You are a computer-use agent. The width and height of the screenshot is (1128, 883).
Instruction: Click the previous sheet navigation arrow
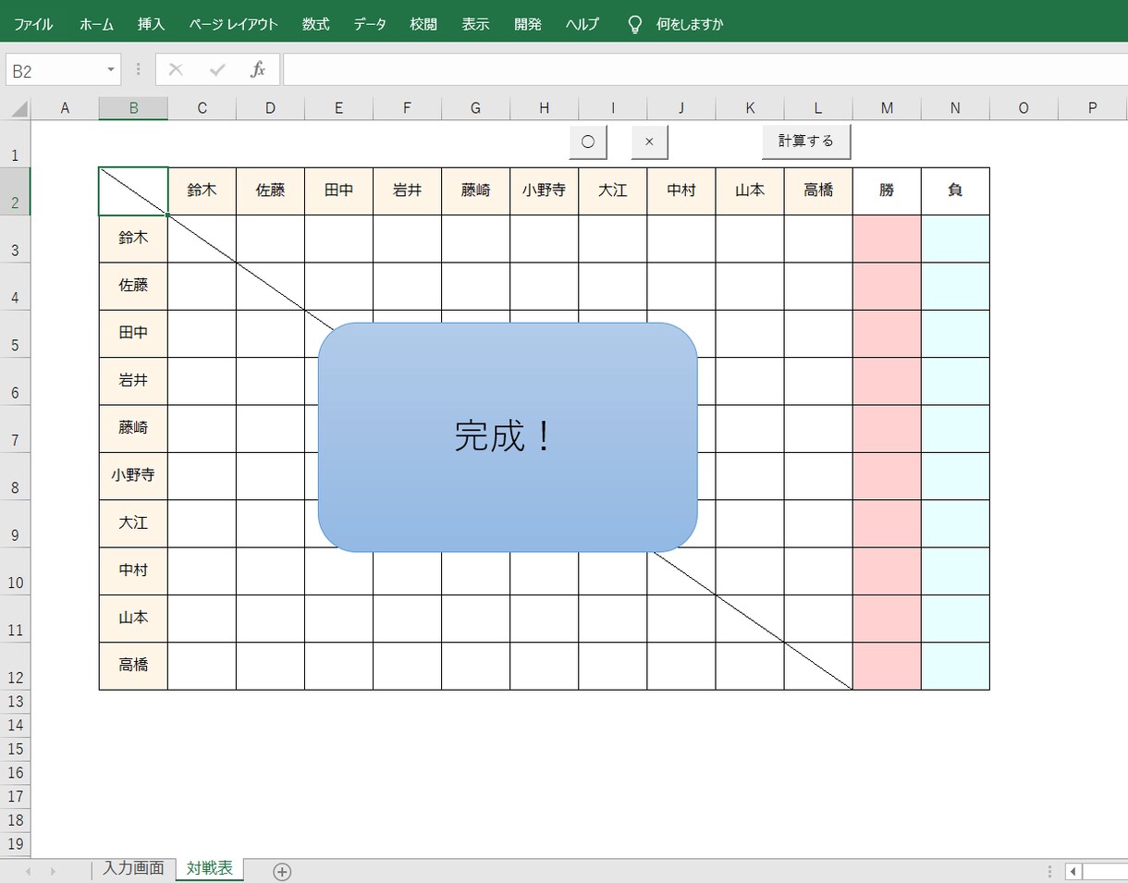point(28,871)
